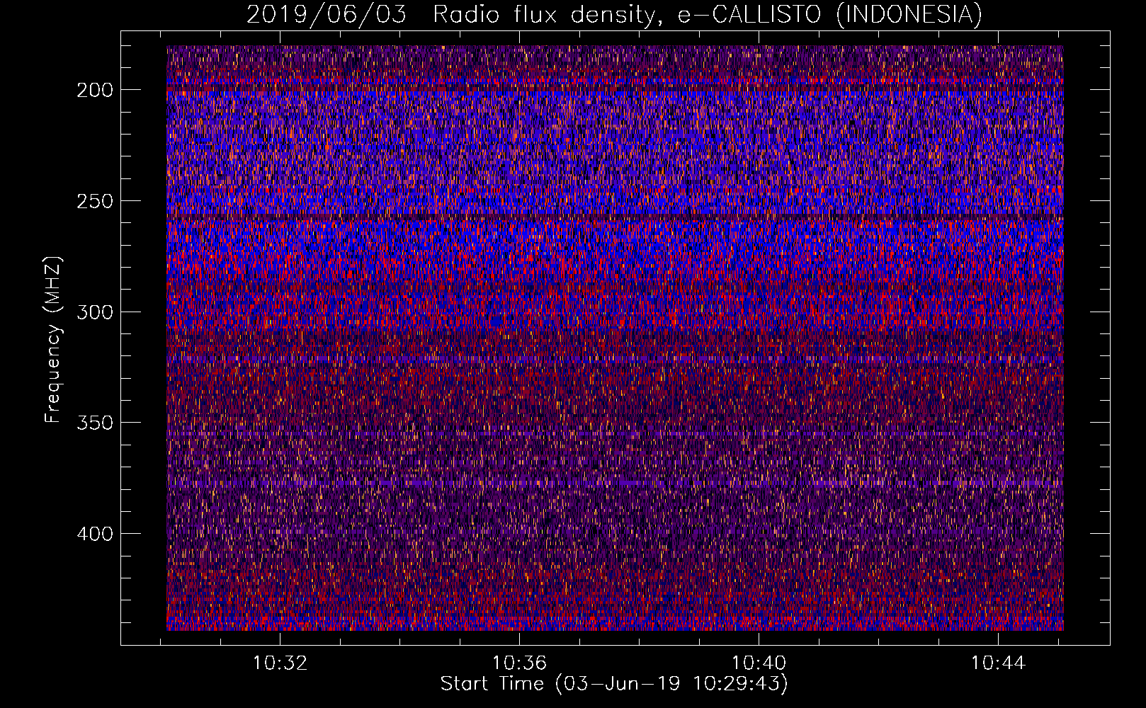This screenshot has height=708, width=1146.
Task: Click the "250" frequency tick label
Action: point(94,201)
